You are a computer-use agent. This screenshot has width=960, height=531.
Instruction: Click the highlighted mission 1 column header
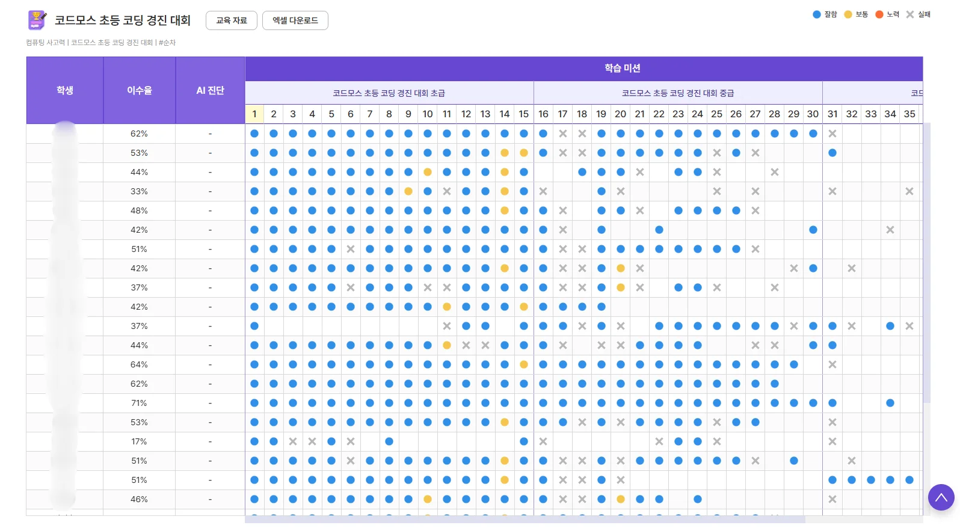click(254, 114)
